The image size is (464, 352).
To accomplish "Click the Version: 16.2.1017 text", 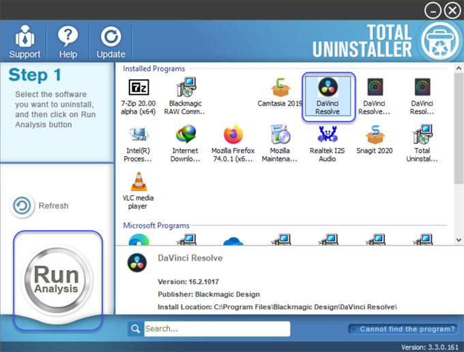I will click(188, 282).
